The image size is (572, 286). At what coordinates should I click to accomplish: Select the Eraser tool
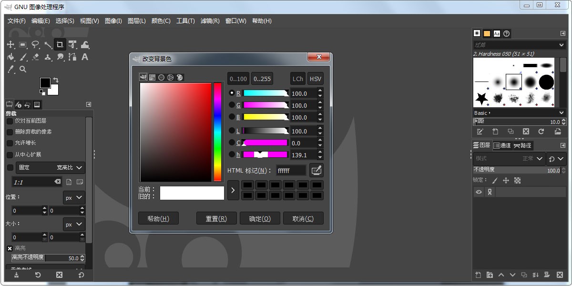(x=35, y=57)
